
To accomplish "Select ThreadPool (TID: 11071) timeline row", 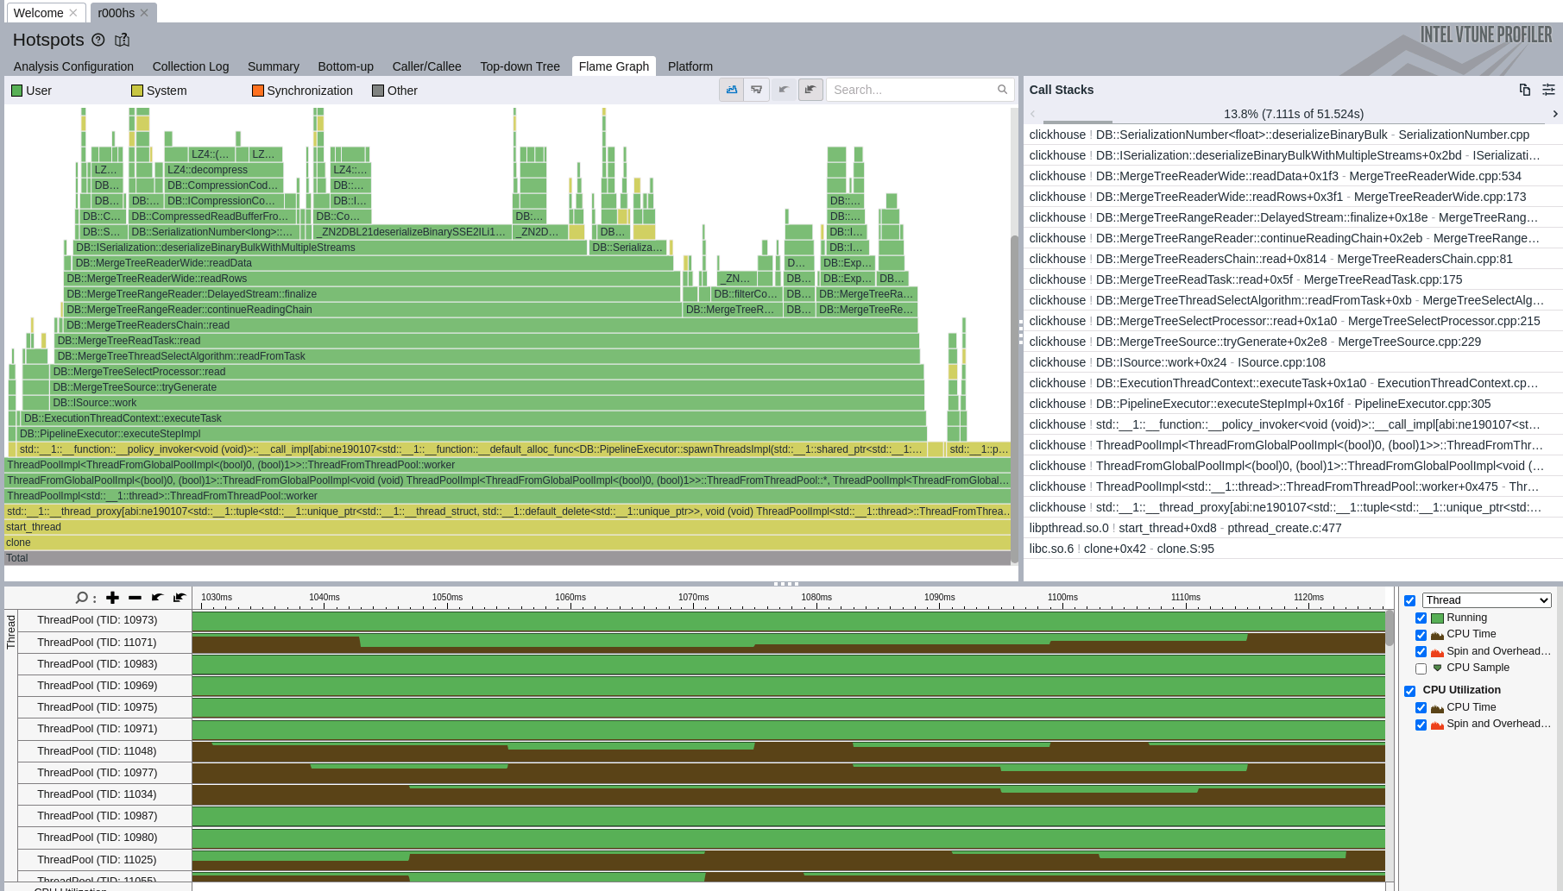I will coord(701,643).
